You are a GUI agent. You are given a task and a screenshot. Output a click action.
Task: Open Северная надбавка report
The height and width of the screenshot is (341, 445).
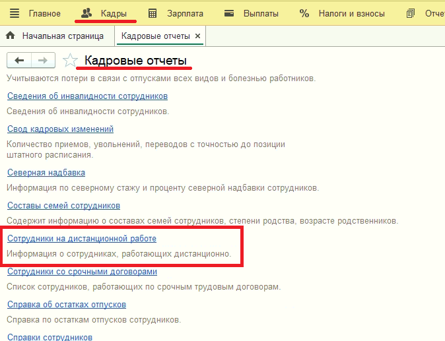tap(46, 172)
